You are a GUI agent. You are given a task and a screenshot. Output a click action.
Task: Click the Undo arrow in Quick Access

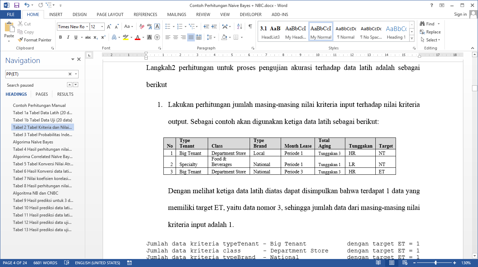[27, 5]
